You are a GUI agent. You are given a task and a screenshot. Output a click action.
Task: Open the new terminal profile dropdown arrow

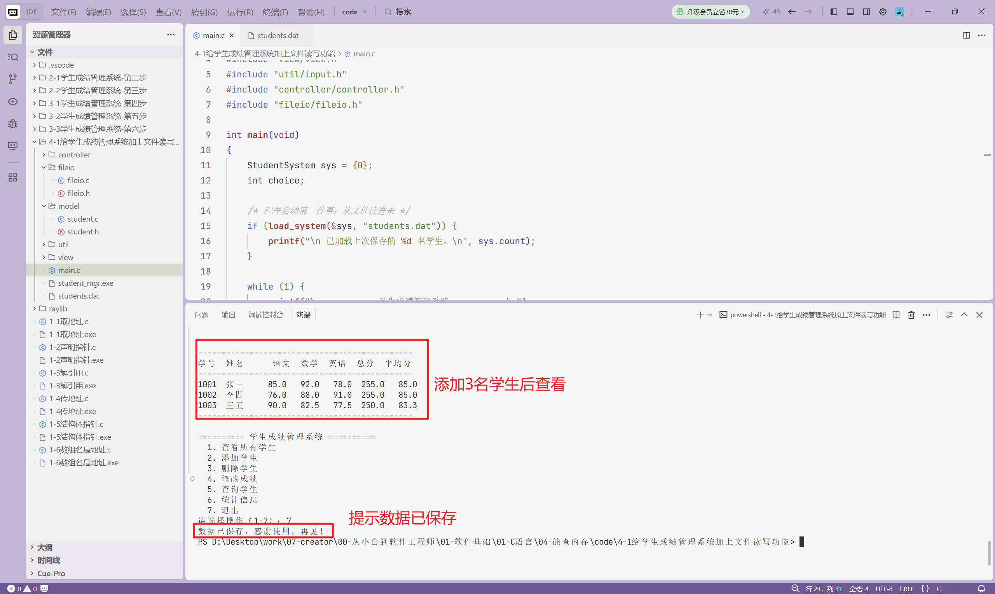[710, 315]
